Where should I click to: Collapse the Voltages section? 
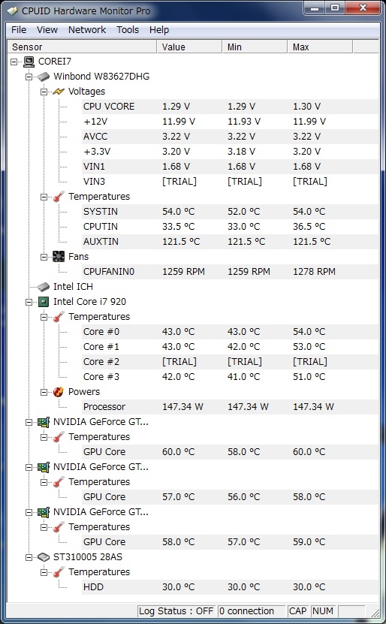(x=44, y=92)
